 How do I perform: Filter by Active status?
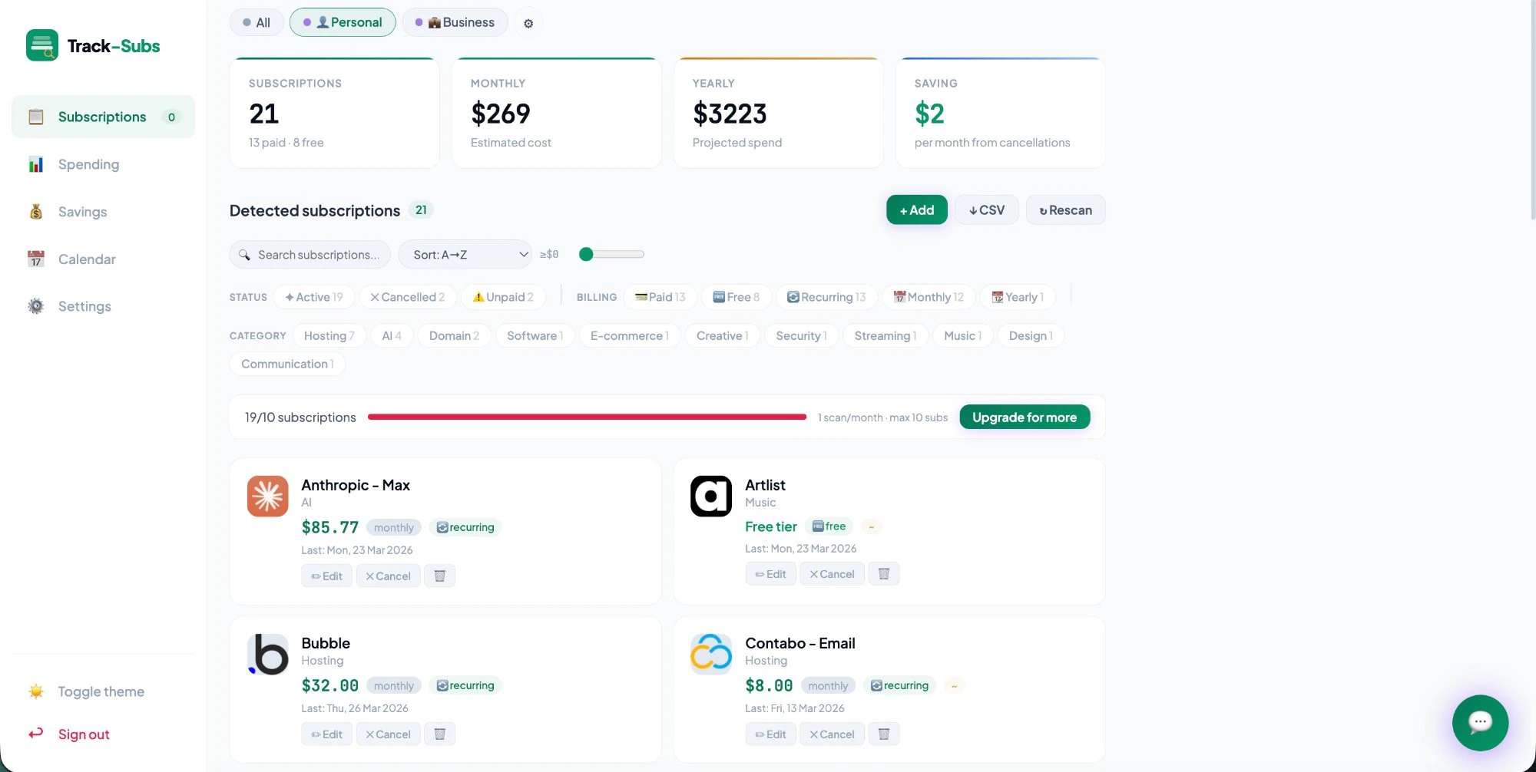click(x=314, y=297)
